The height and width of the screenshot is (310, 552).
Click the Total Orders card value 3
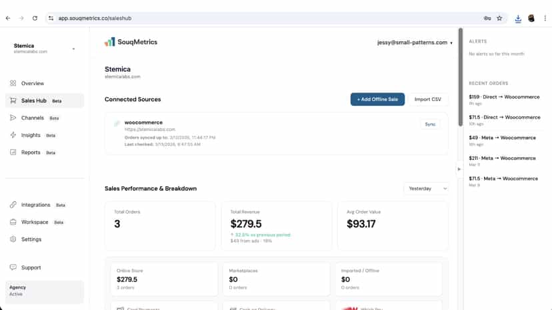coord(117,224)
